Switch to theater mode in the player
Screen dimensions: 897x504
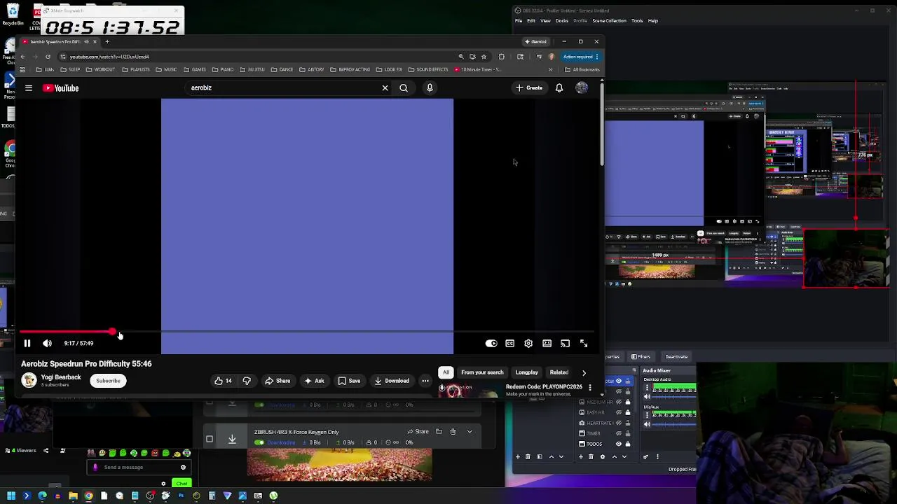click(x=547, y=344)
